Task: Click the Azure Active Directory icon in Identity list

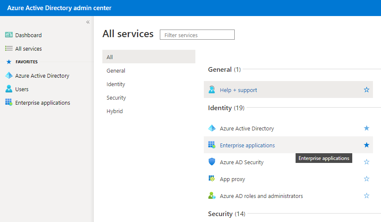Action: click(x=212, y=128)
